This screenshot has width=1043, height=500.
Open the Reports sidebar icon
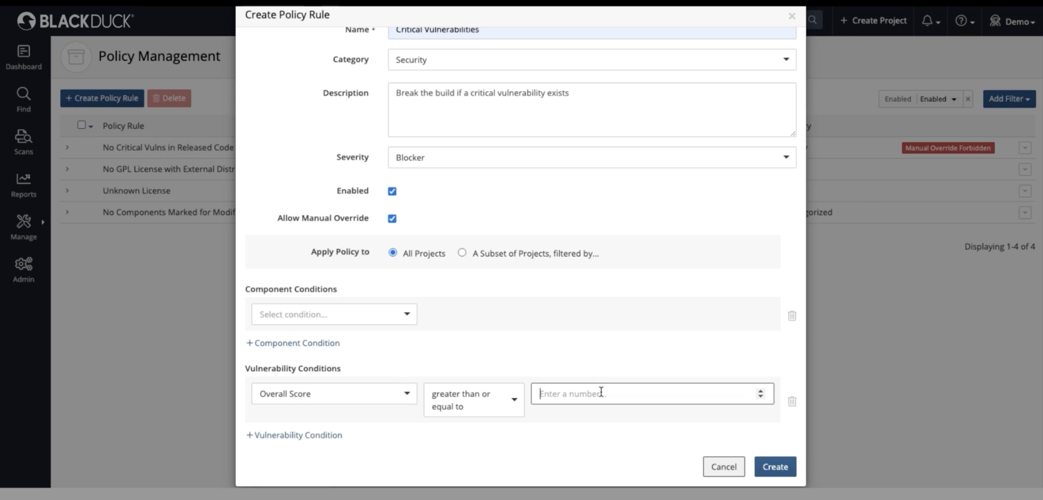pos(23,184)
